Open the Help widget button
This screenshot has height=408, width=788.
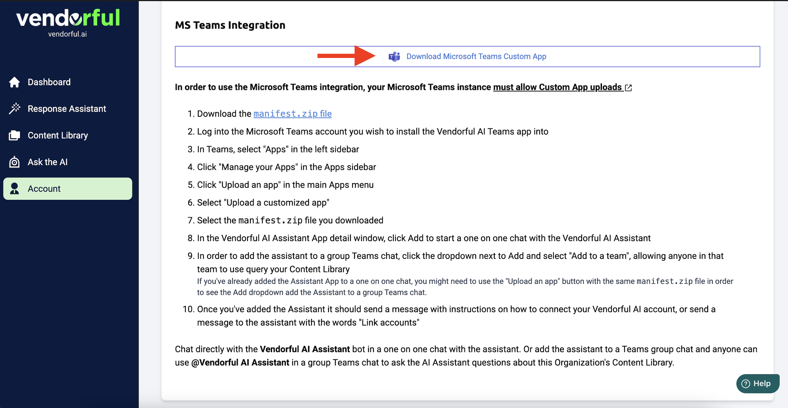coord(757,384)
